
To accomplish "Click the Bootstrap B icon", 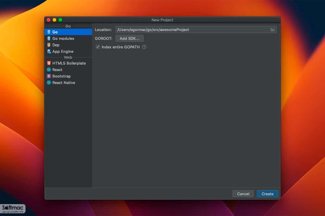I will pos(49,76).
